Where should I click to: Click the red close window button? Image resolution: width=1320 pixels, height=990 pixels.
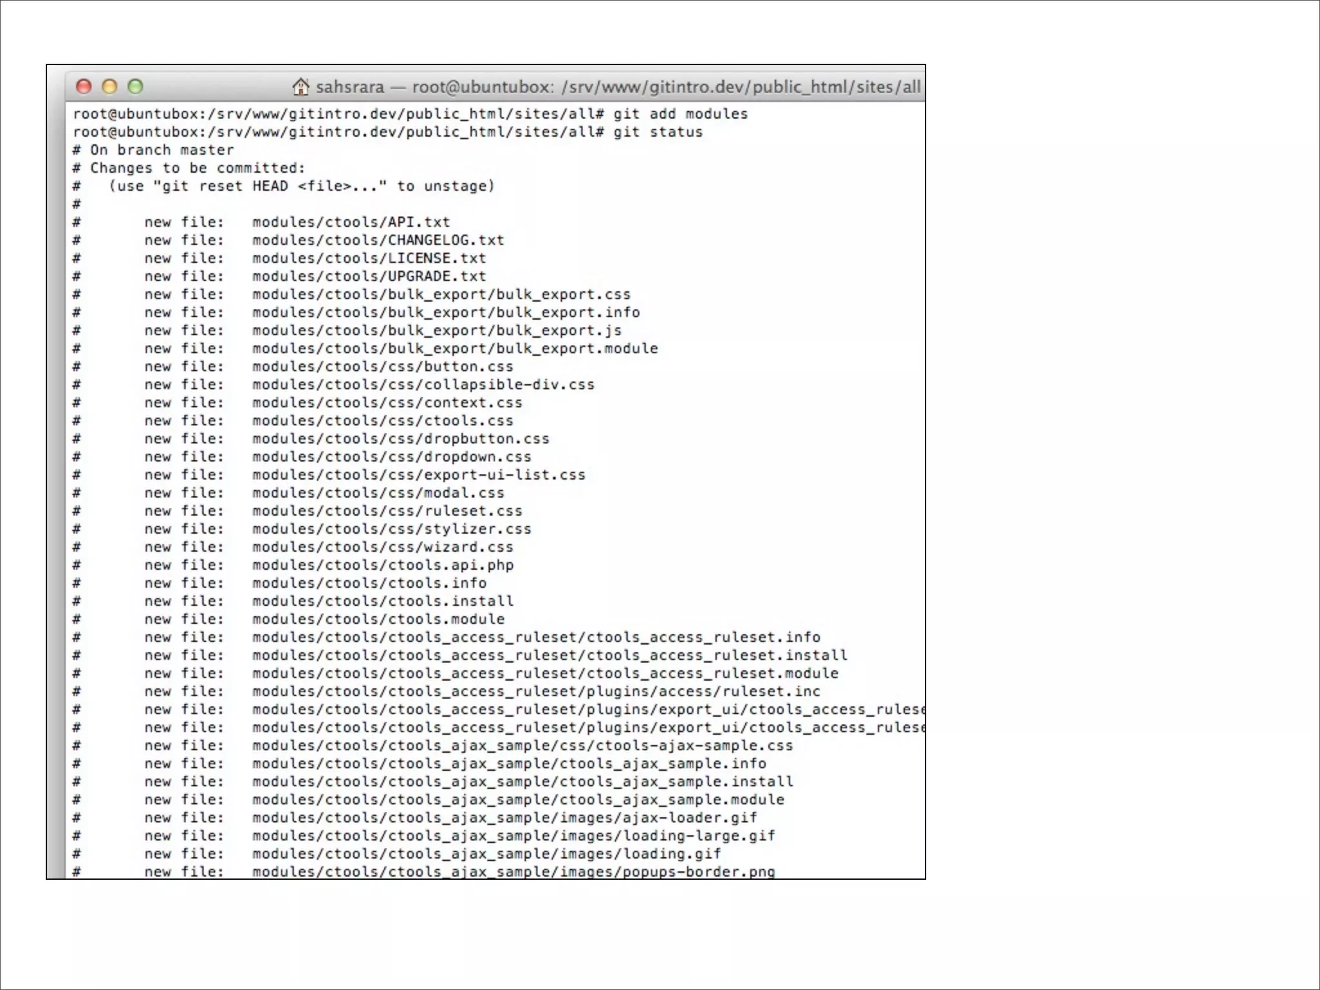pos(84,86)
